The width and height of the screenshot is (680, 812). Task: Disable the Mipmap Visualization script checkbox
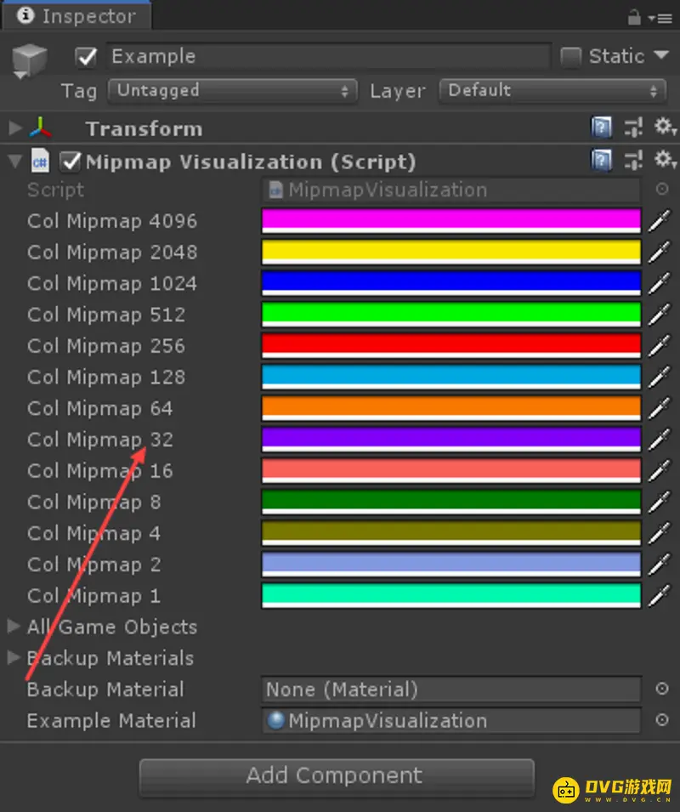click(x=71, y=162)
